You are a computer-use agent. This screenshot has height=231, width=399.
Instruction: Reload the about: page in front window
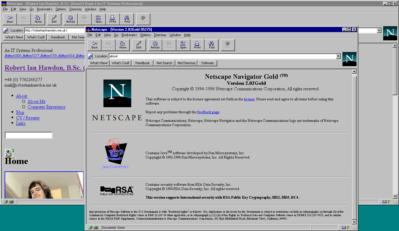pos(155,45)
